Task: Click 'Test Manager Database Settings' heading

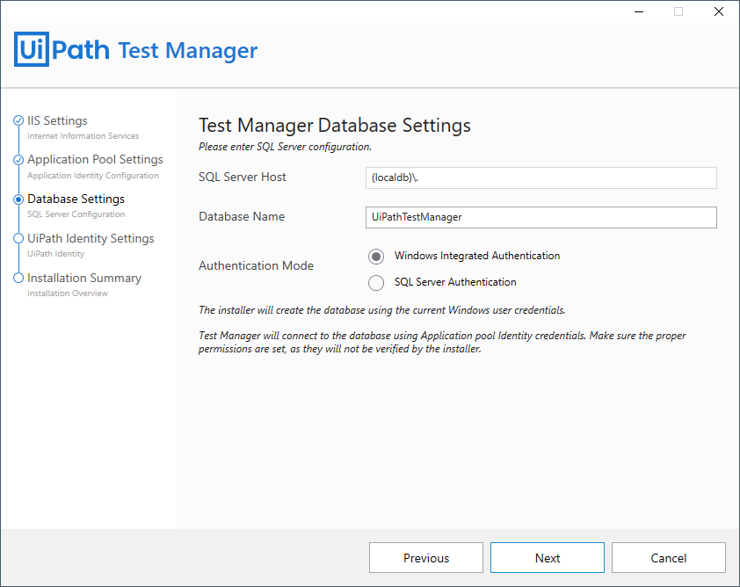Action: (x=335, y=126)
